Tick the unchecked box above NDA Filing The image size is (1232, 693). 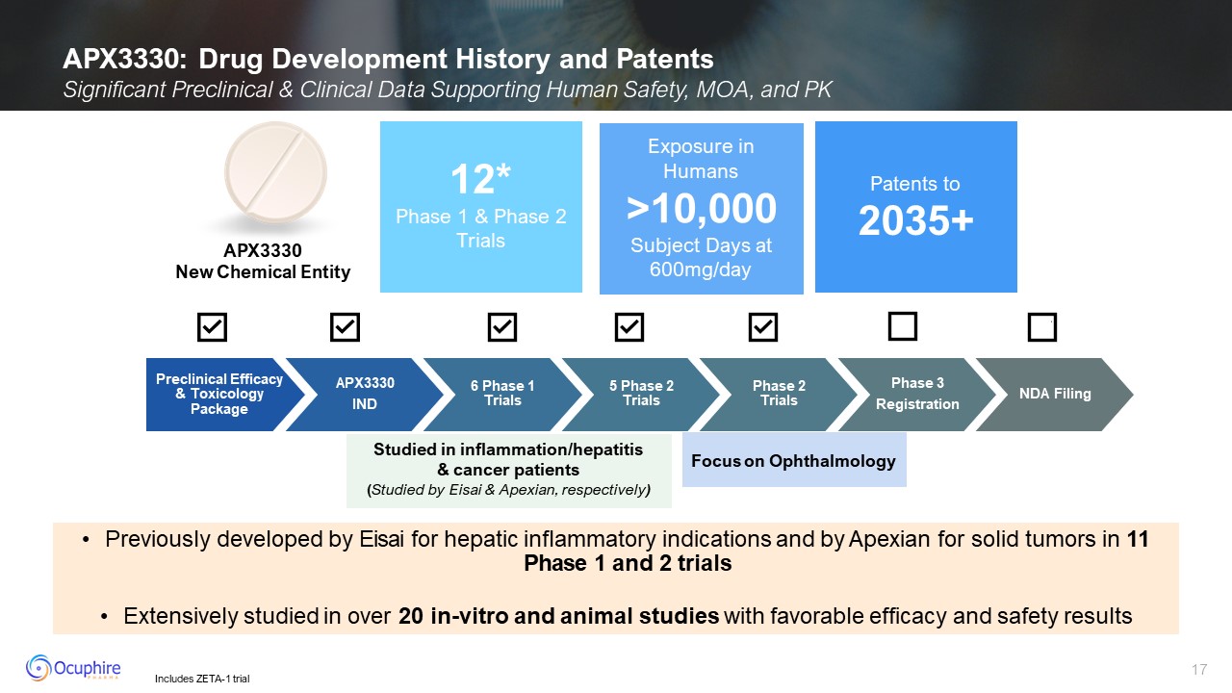point(1041,328)
